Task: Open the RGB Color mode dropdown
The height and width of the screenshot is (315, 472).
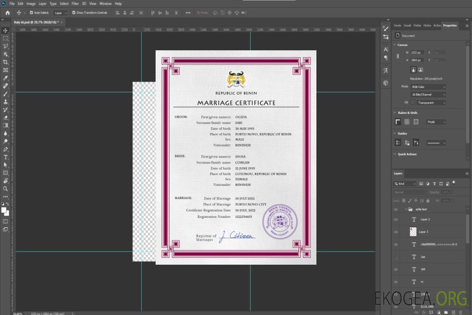Action: click(428, 87)
